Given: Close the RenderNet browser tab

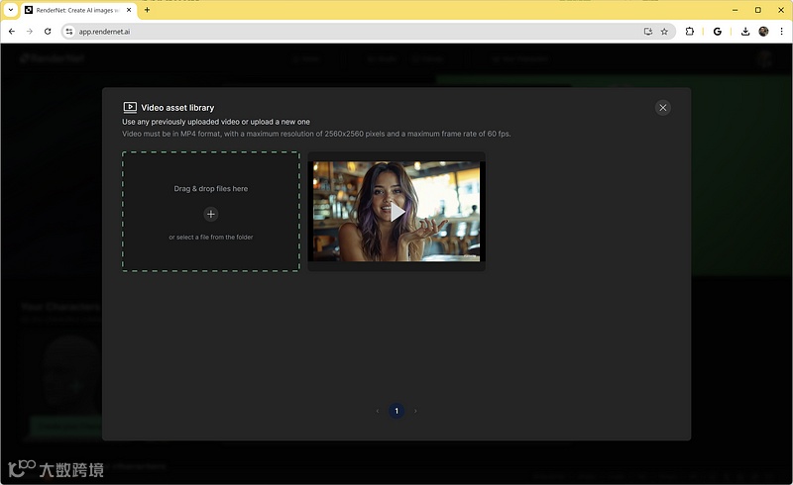Looking at the screenshot, I should tap(129, 10).
